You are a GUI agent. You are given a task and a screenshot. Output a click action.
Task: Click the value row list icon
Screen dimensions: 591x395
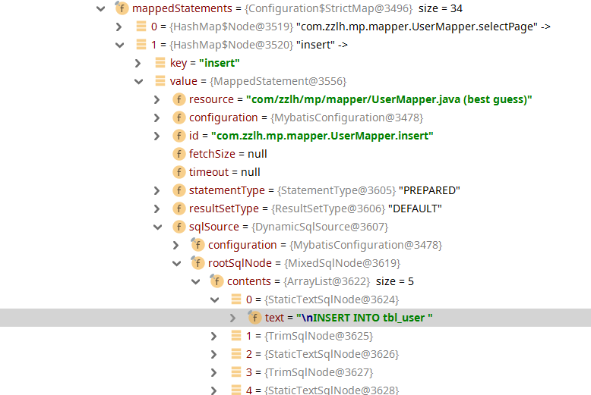click(160, 81)
